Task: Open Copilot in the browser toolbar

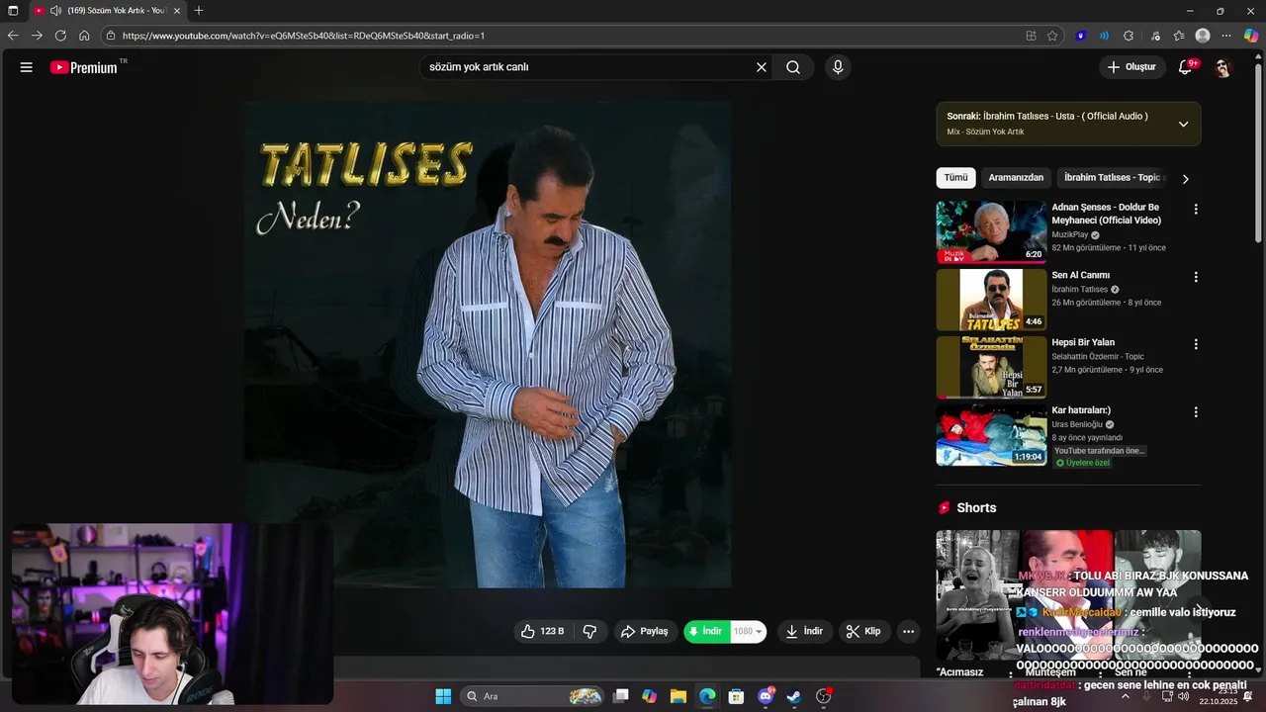Action: coord(1251,36)
